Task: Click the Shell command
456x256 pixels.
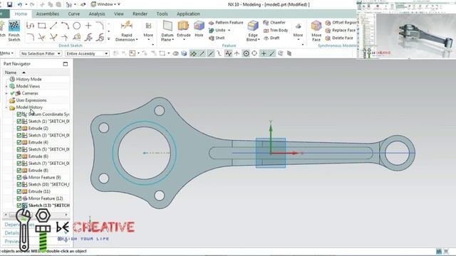Action: coord(217,38)
